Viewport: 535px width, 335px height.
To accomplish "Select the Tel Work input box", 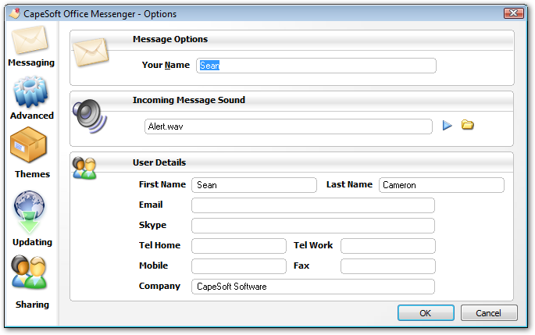I will pyautogui.click(x=387, y=246).
